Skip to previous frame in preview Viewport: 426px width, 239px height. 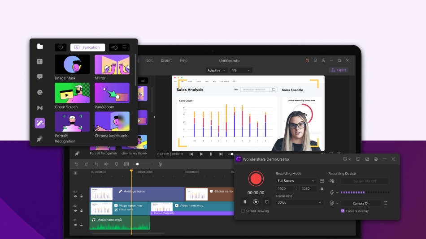[191, 154]
